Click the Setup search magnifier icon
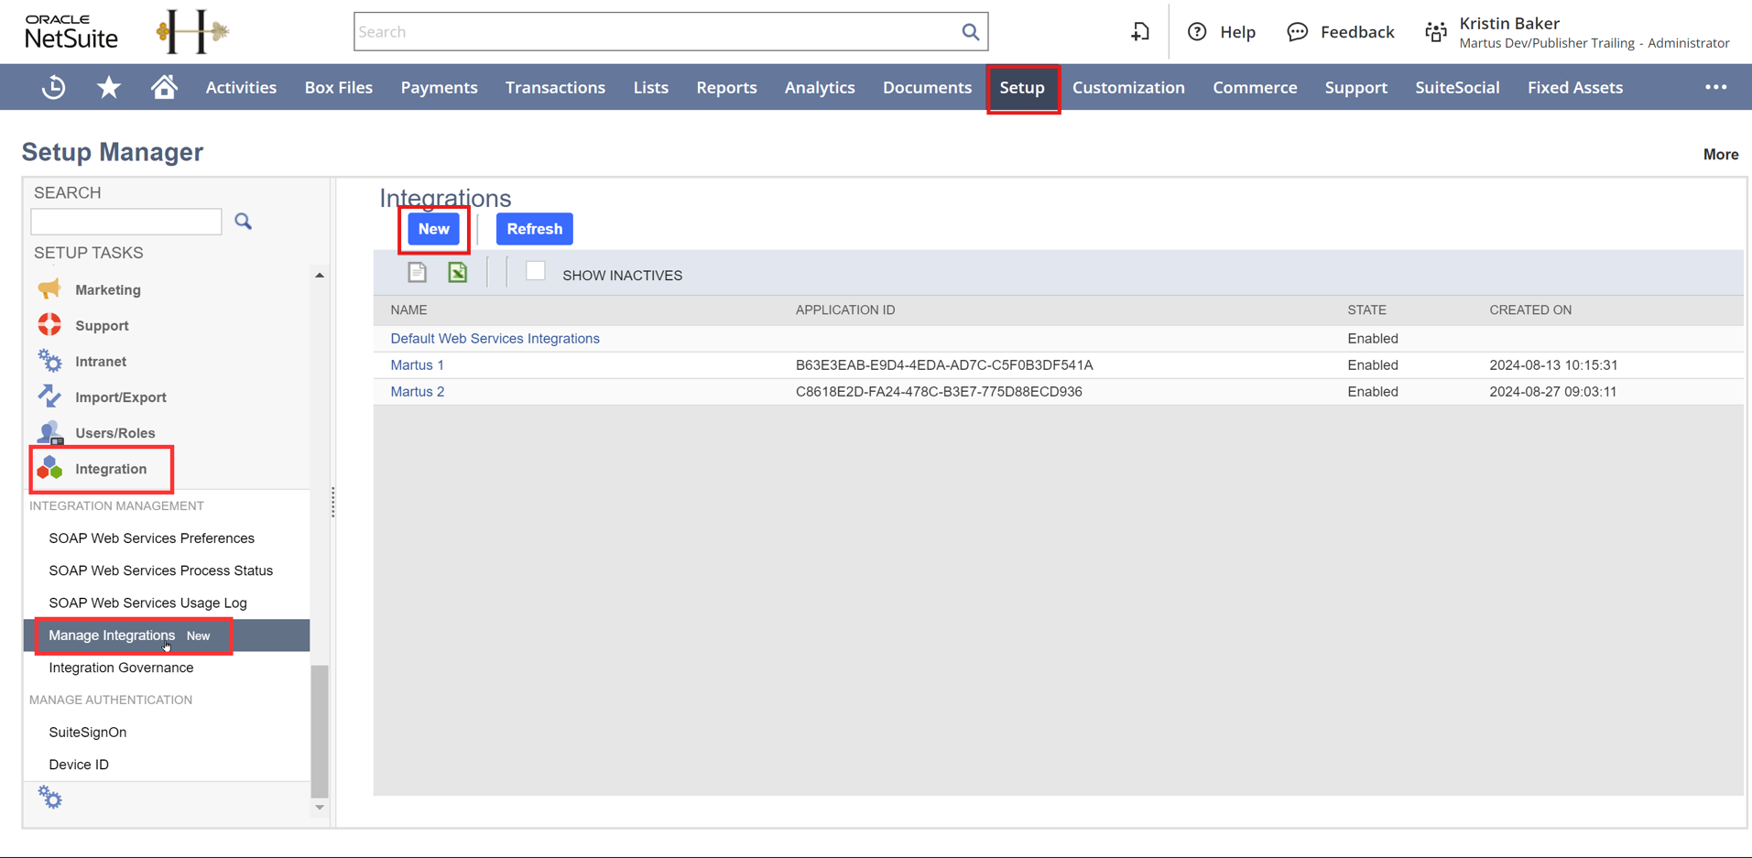1752x858 pixels. coord(243,221)
